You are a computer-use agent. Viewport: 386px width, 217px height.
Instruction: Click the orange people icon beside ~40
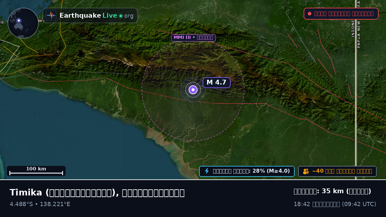coord(306,171)
